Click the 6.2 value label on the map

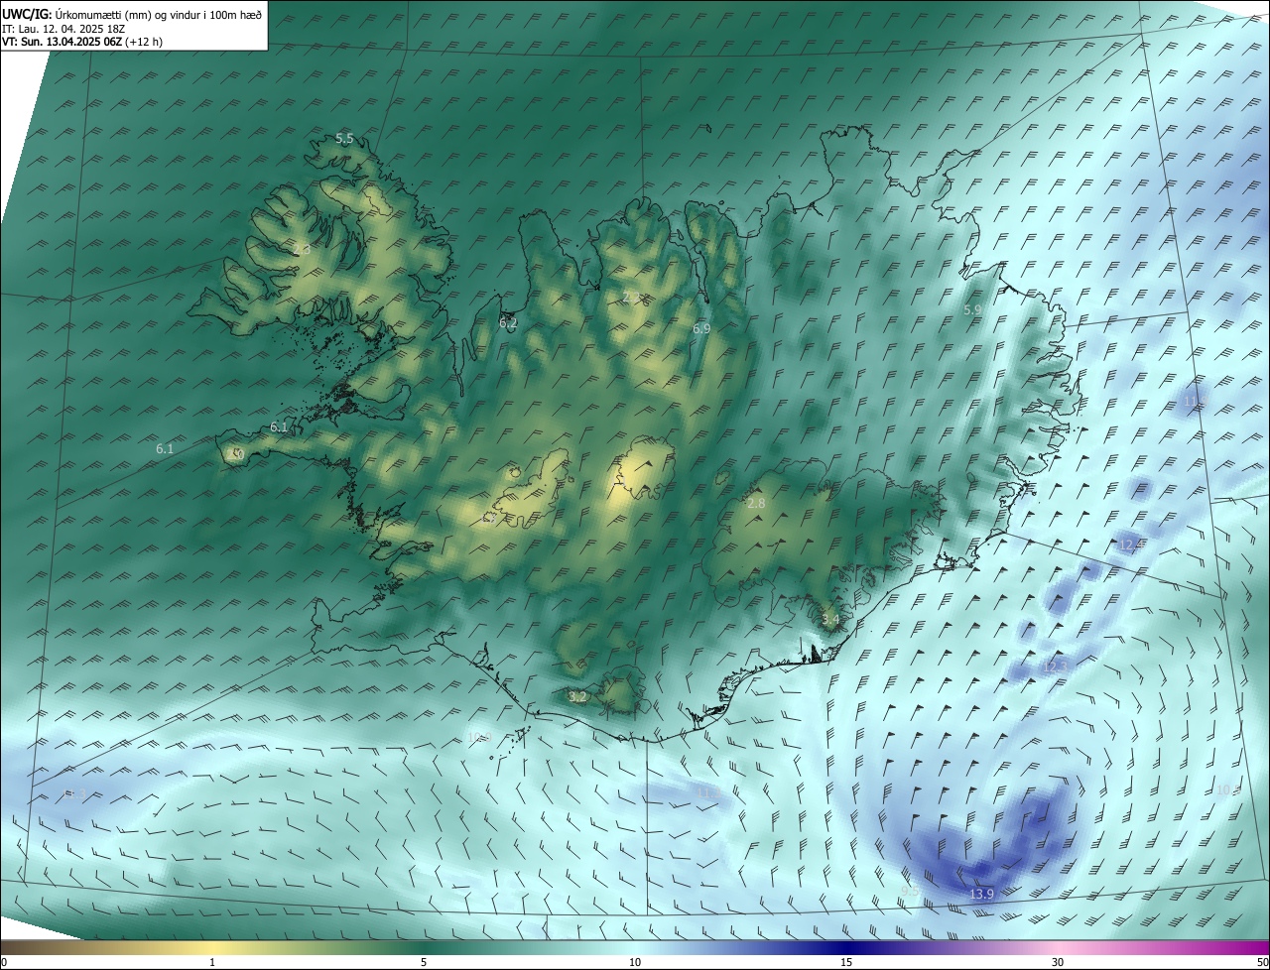click(508, 323)
